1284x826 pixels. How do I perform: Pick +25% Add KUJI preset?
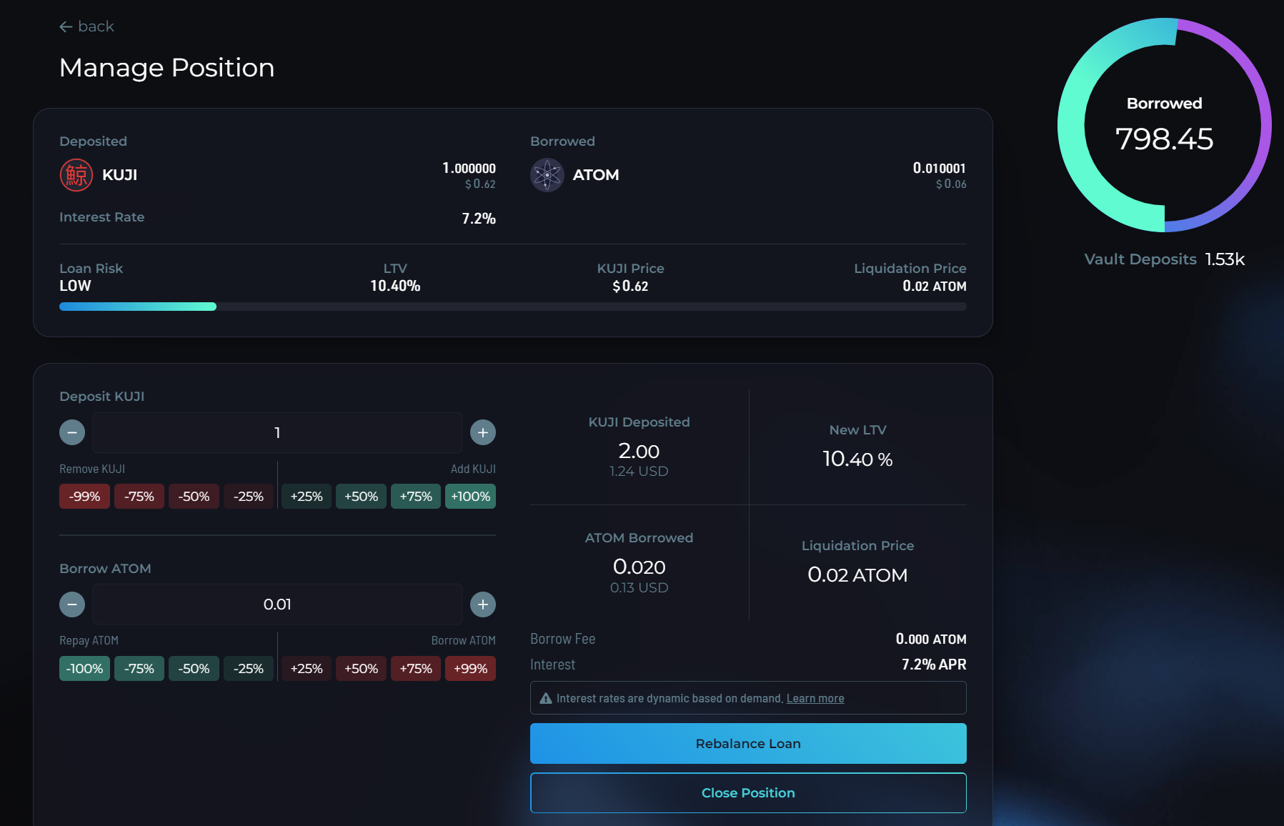click(307, 497)
